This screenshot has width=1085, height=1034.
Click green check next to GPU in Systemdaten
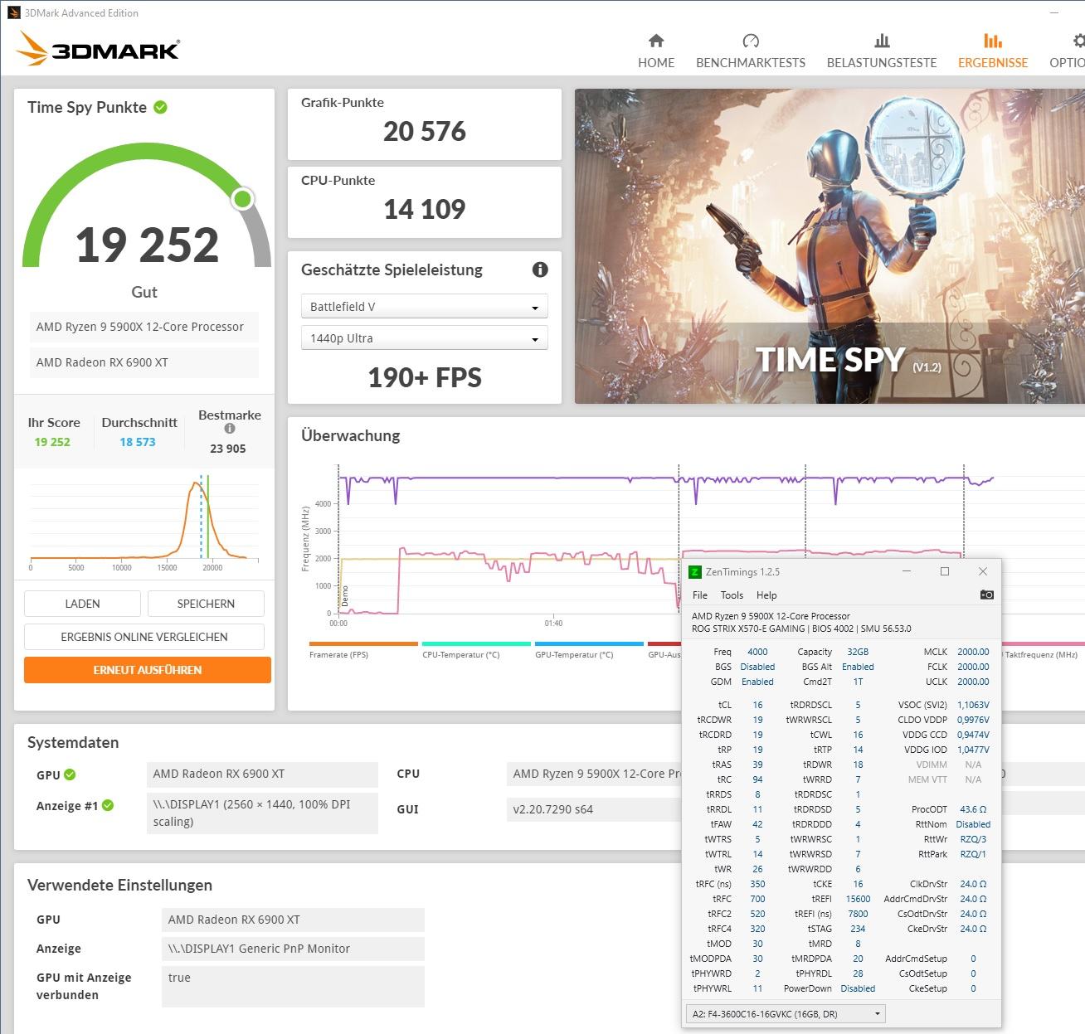[x=70, y=774]
